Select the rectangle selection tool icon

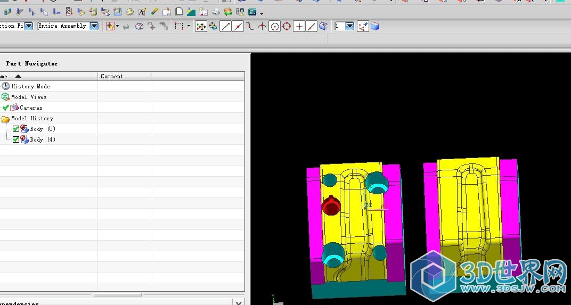179,26
